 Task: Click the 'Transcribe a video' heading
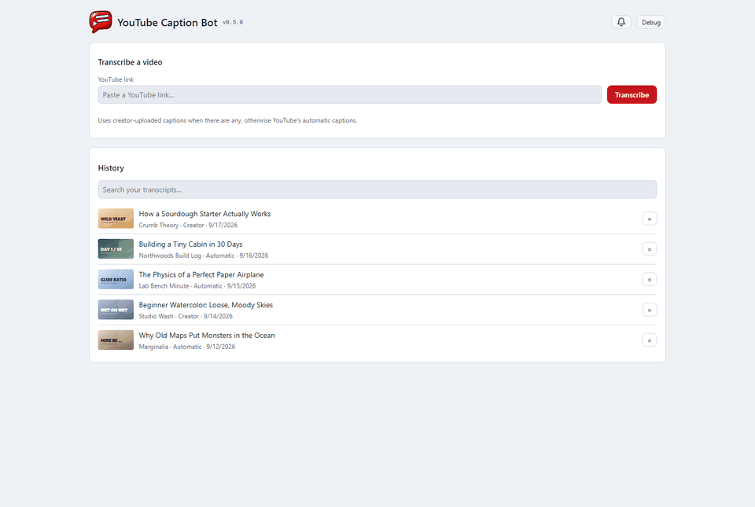point(130,62)
